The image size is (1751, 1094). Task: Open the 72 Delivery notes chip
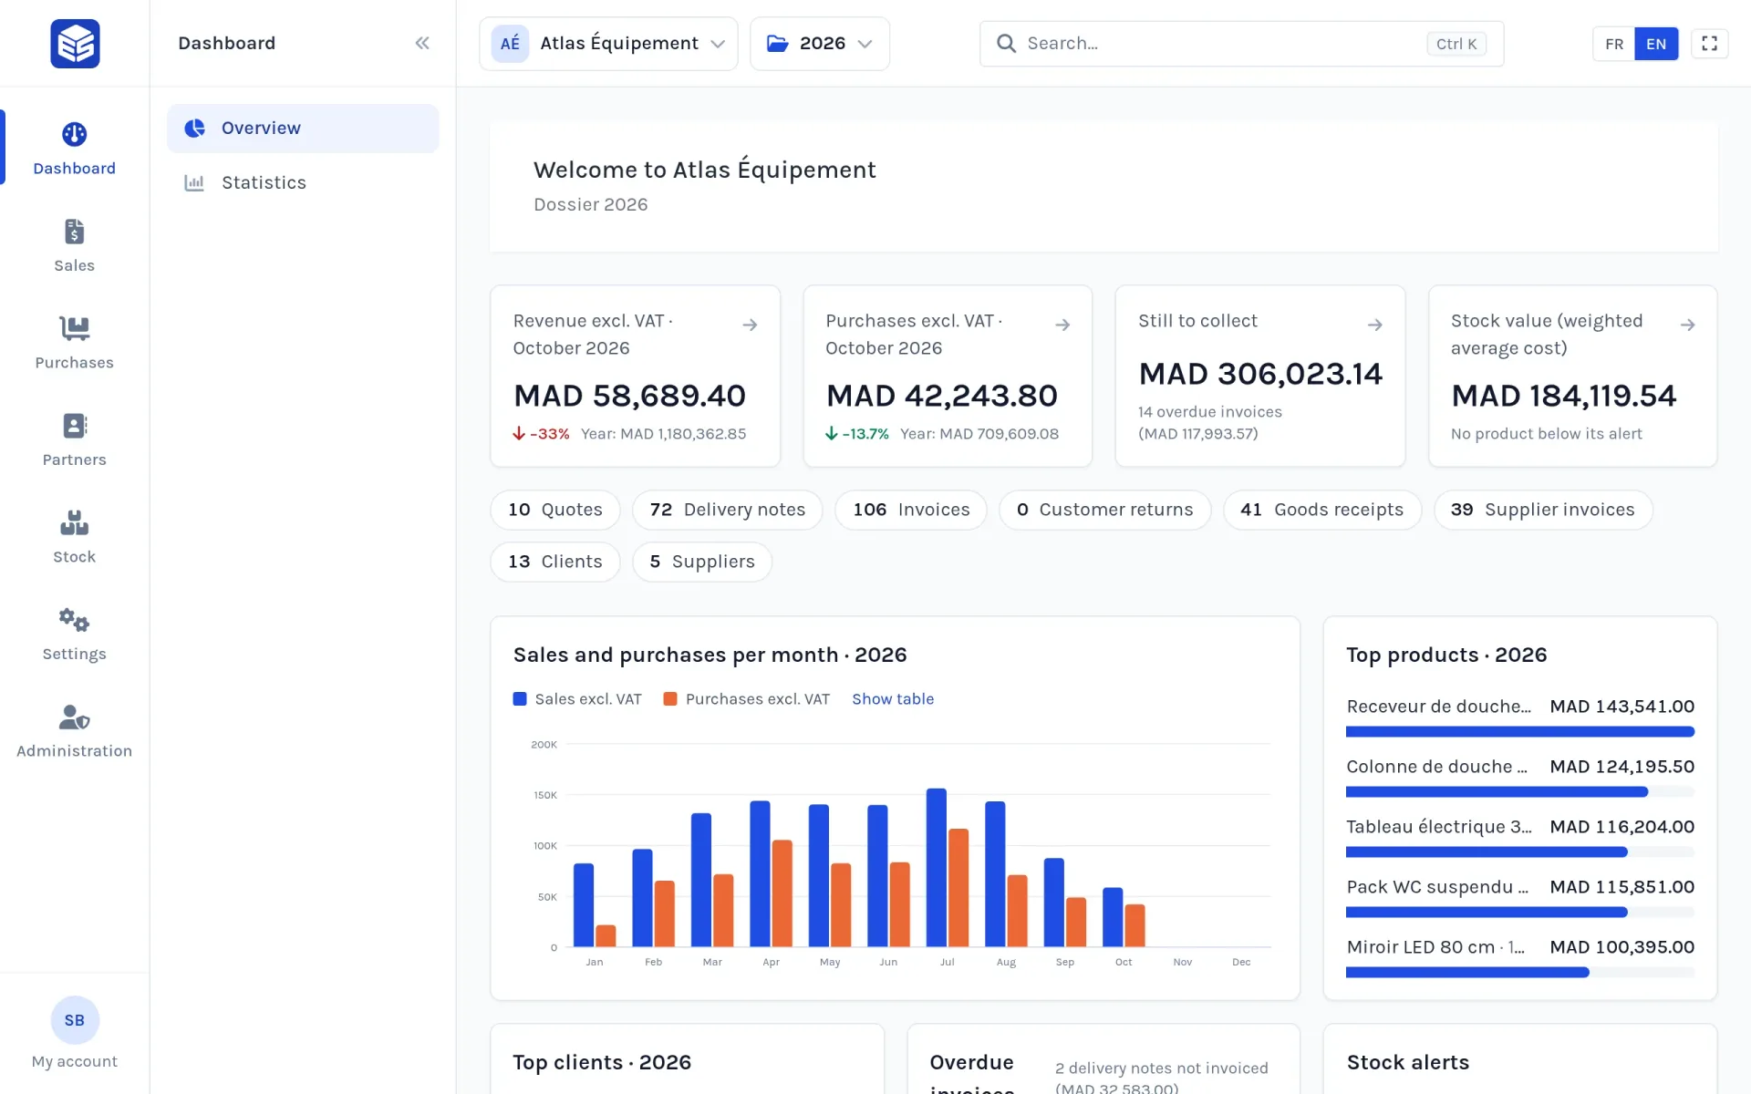pyautogui.click(x=728, y=510)
